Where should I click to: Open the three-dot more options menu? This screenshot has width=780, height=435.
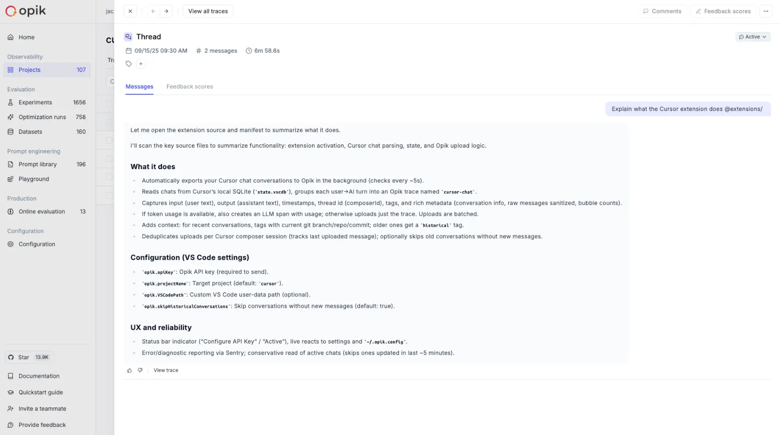pos(766,11)
